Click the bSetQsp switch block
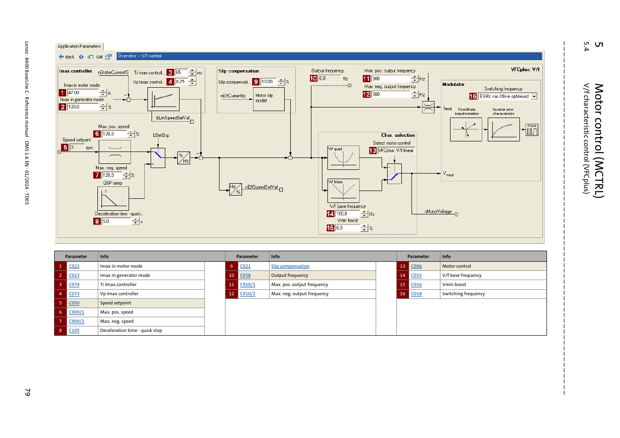 tap(158, 158)
